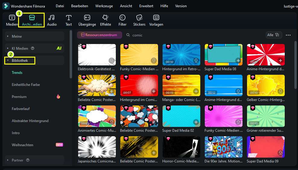Viewport: 298px width, 170px height.
Task: Open the Medien tab icon
Action: click(x=12, y=18)
